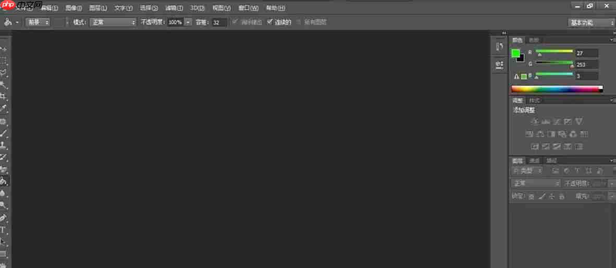Select the Move tool
616x268 pixels.
pos(4,49)
